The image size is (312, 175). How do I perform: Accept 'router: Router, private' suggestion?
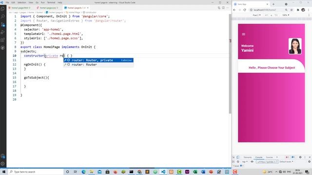tap(98, 60)
